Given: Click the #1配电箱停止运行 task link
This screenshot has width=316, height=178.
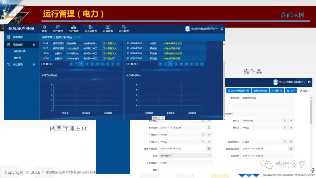Looking at the screenshot, I should tap(173, 43).
